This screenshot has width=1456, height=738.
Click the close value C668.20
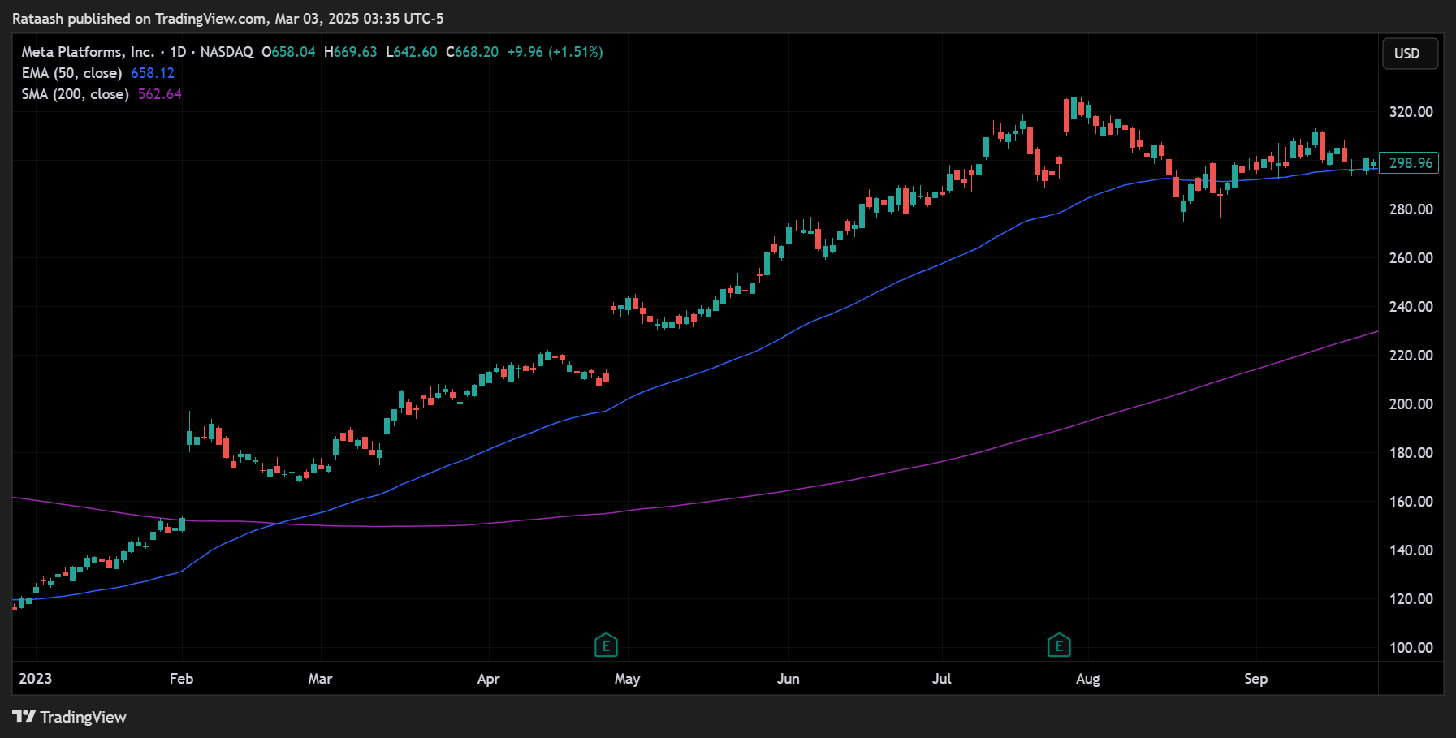tap(473, 52)
